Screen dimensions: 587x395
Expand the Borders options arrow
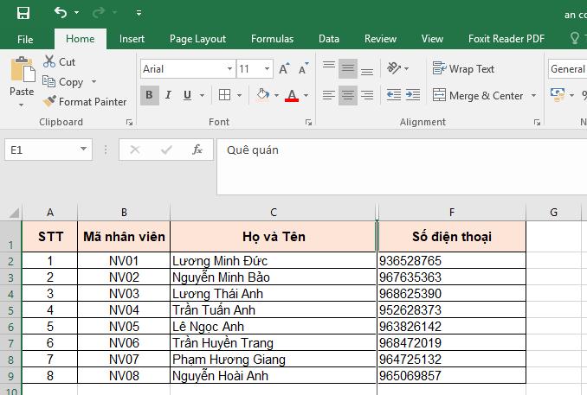pos(240,96)
